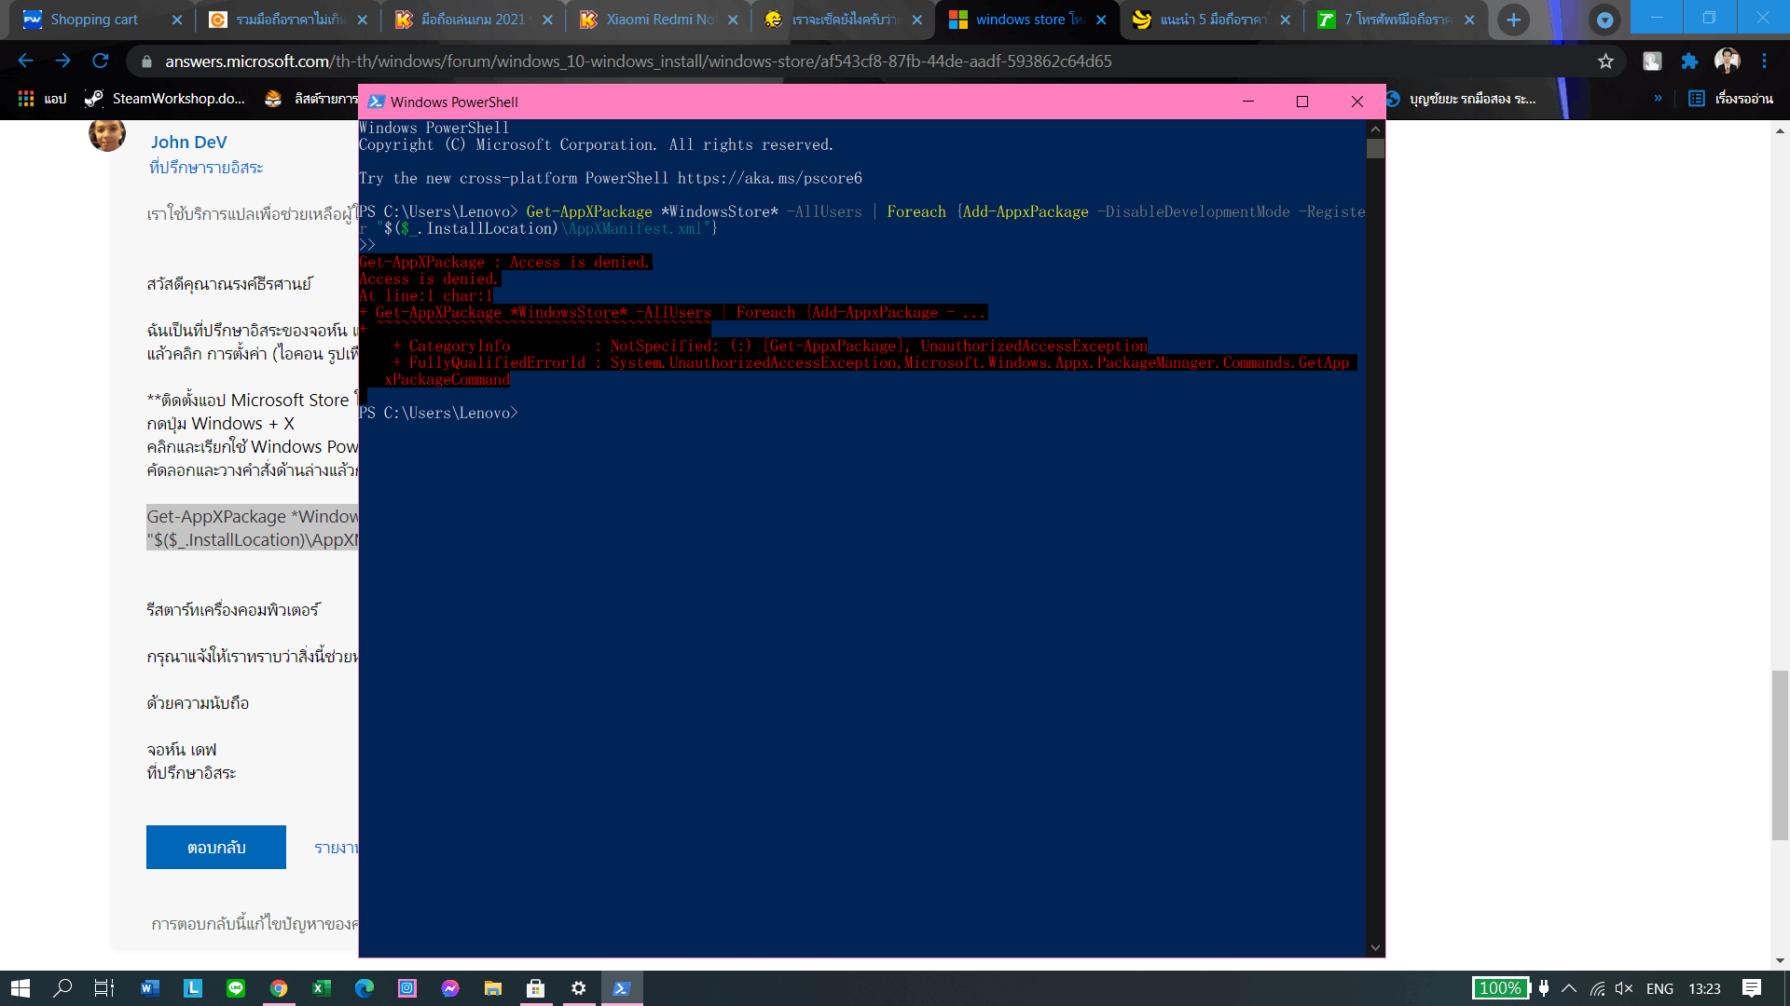Open Excel from the taskbar
This screenshot has width=1790, height=1006.
coord(322,988)
